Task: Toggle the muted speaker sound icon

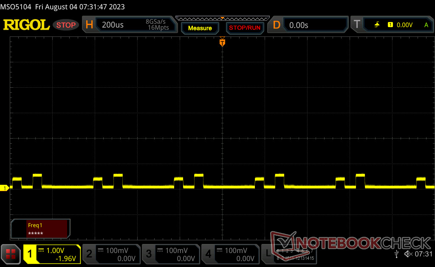Action: (x=408, y=254)
